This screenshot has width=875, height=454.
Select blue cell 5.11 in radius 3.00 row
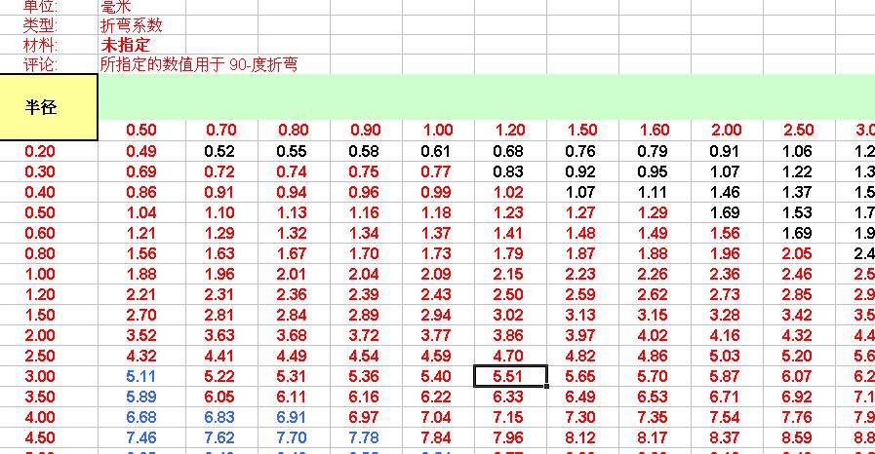140,376
